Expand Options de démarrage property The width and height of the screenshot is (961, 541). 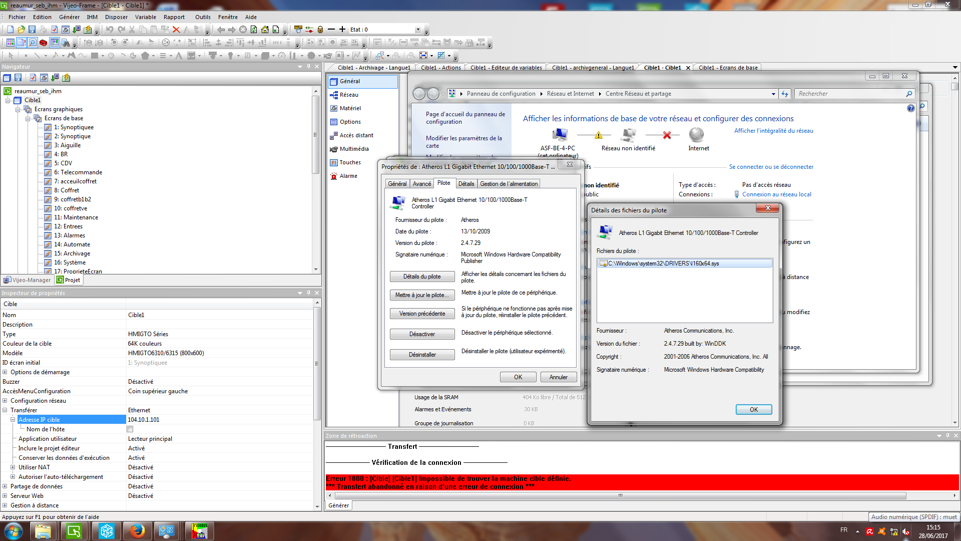coord(5,372)
